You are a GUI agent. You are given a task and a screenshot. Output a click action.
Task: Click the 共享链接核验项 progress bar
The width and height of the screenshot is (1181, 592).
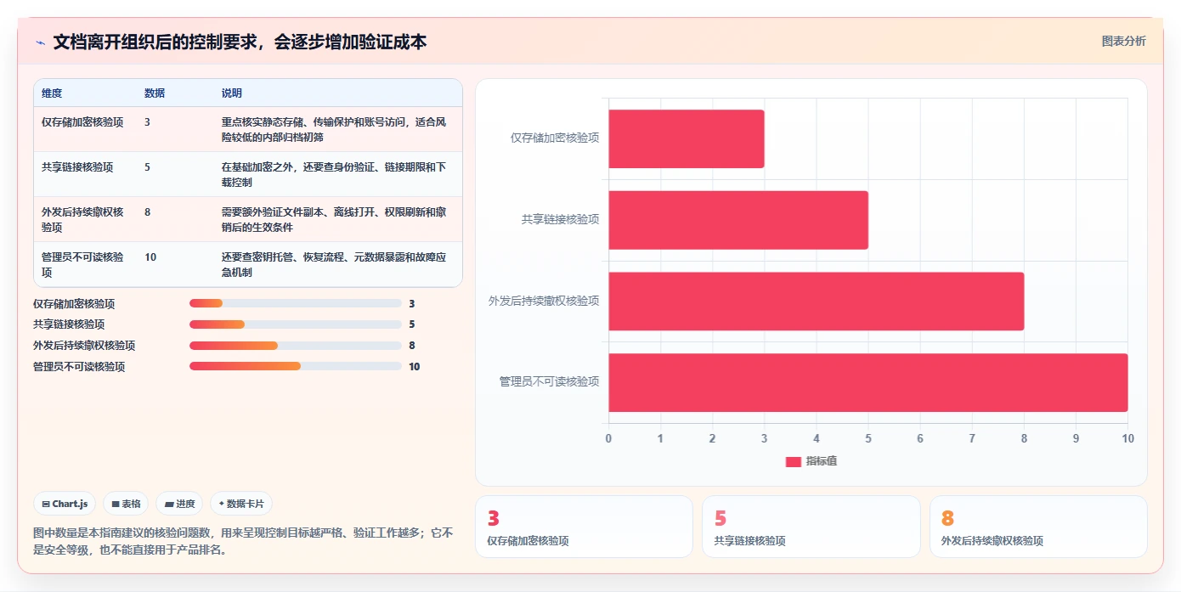296,324
